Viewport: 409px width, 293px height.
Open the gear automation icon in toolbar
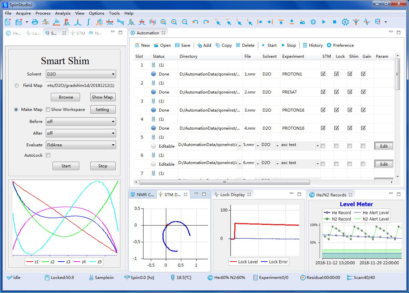pyautogui.click(x=345, y=22)
